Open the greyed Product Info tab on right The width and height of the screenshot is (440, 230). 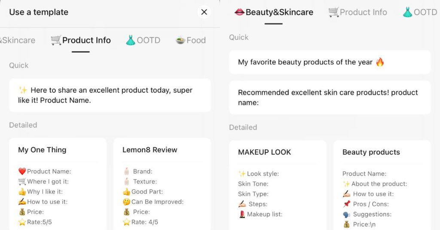(358, 12)
